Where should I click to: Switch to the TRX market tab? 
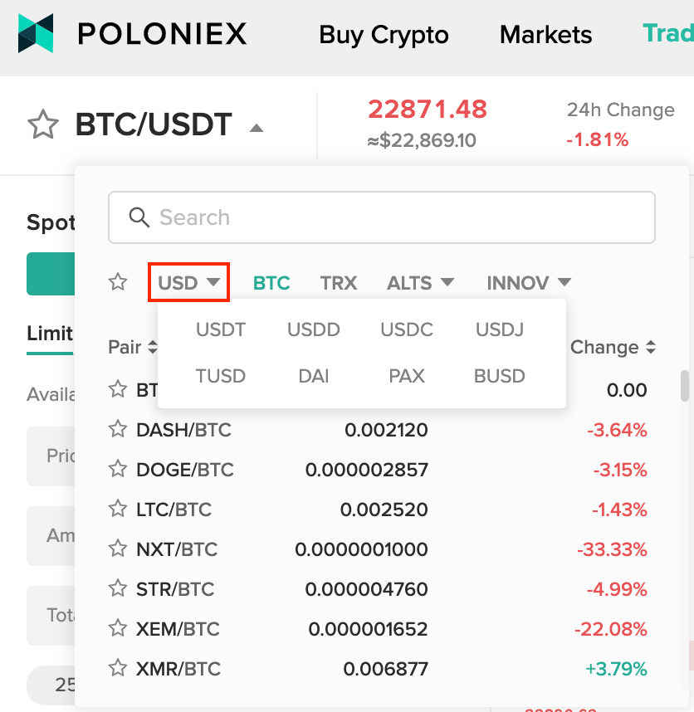click(x=339, y=283)
